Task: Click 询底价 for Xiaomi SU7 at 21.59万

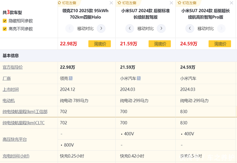Action: (160, 44)
